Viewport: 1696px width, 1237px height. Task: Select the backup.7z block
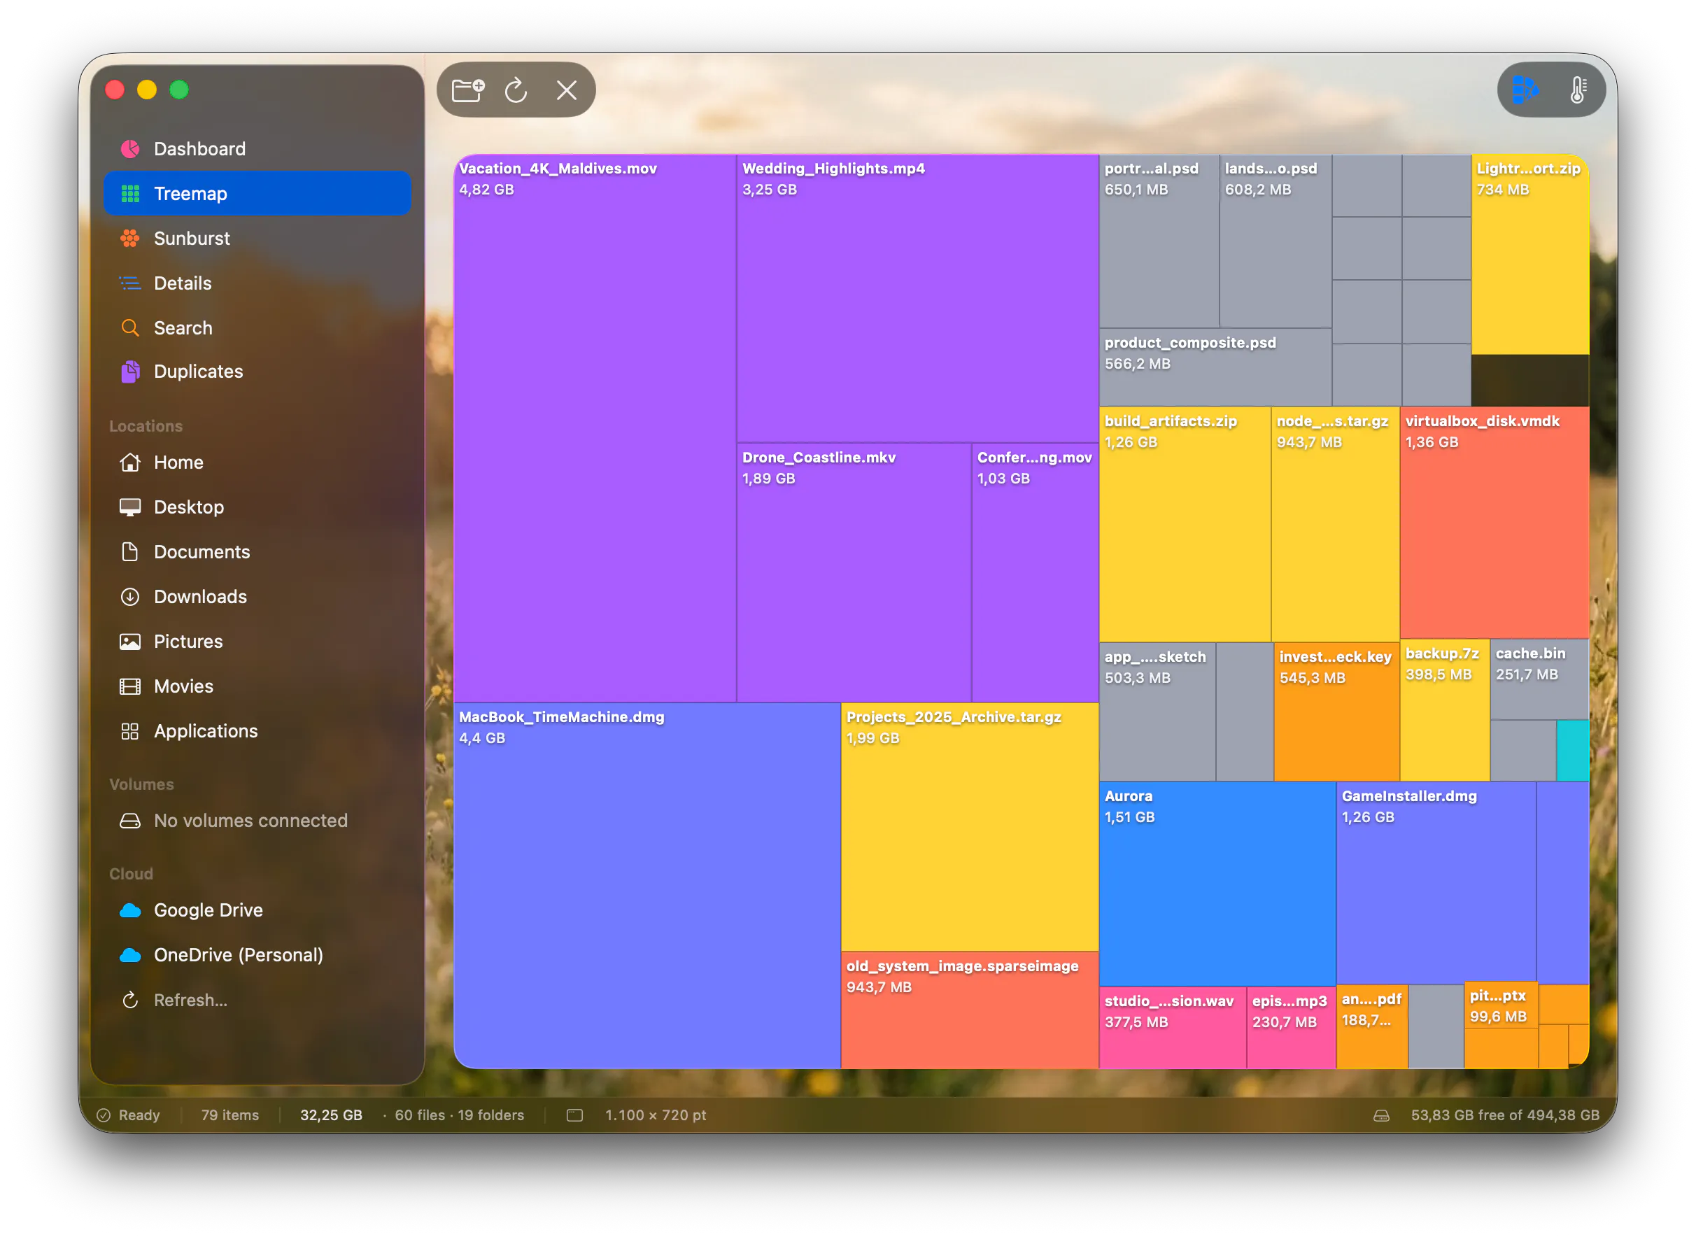point(1445,711)
